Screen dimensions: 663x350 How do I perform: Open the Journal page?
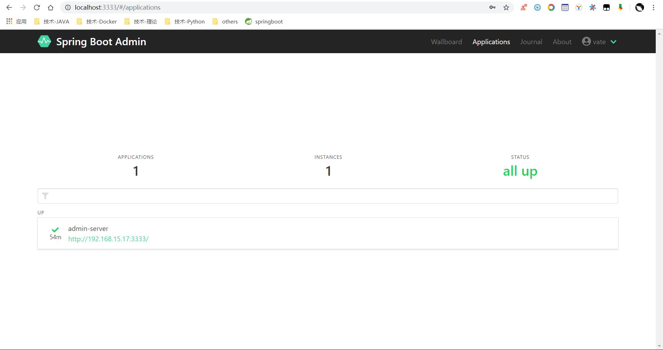pyautogui.click(x=531, y=42)
